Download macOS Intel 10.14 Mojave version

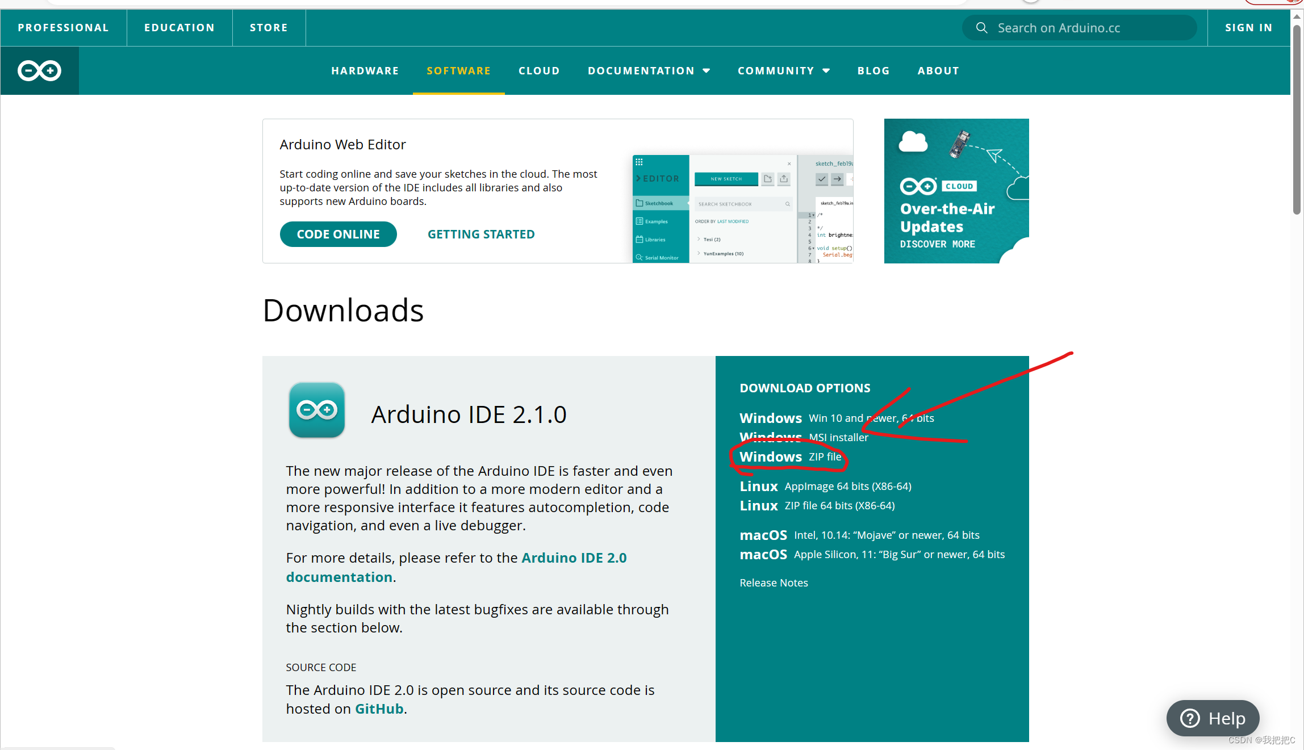(859, 535)
